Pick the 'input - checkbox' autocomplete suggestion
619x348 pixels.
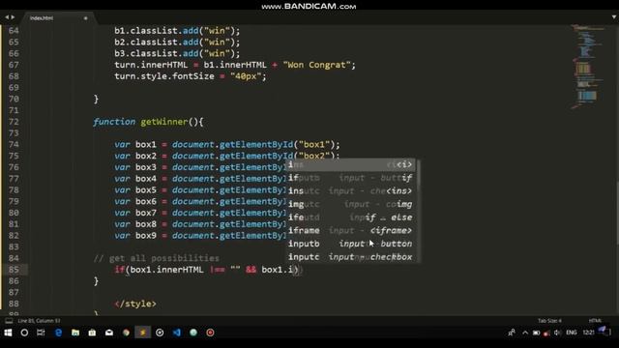(x=350, y=257)
